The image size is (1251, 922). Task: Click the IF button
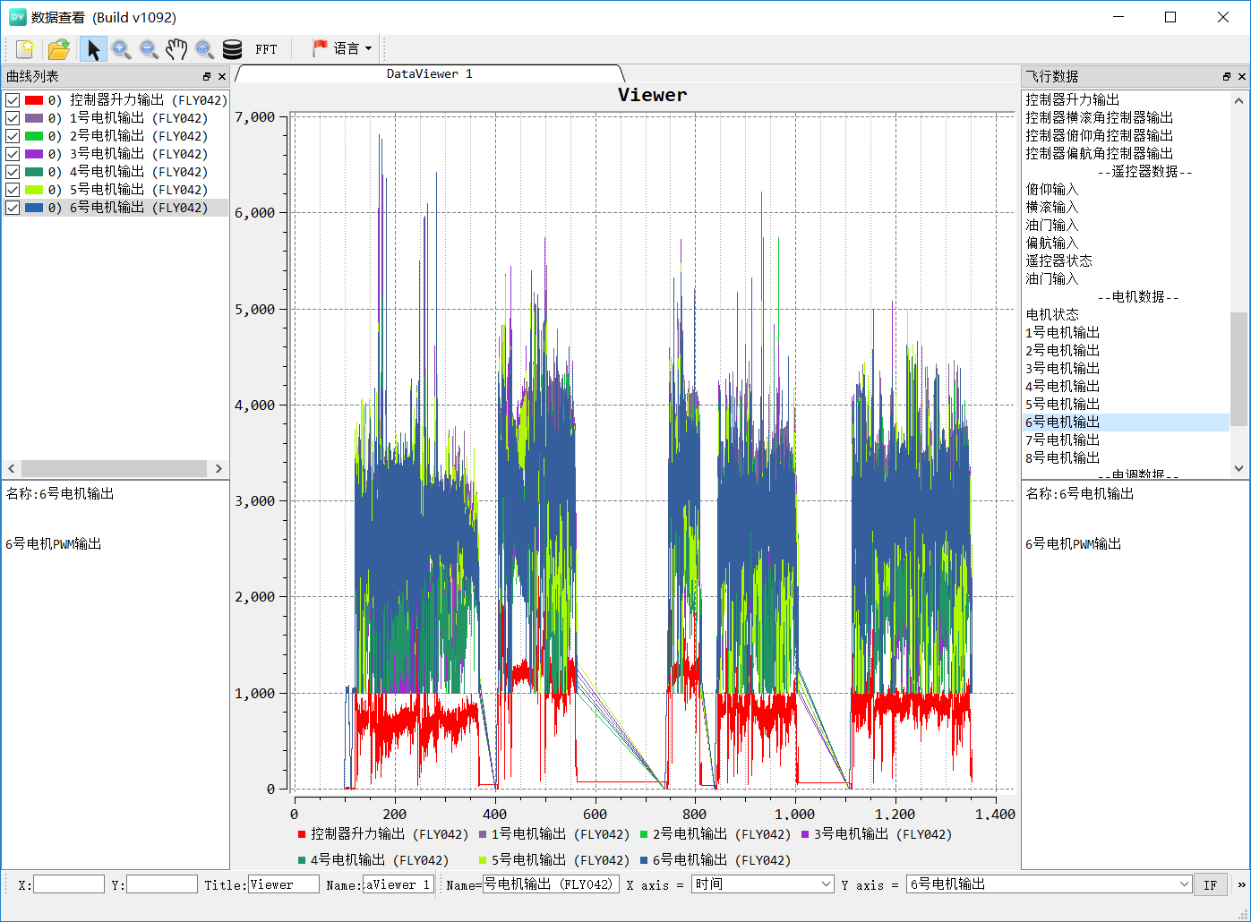tap(1211, 885)
